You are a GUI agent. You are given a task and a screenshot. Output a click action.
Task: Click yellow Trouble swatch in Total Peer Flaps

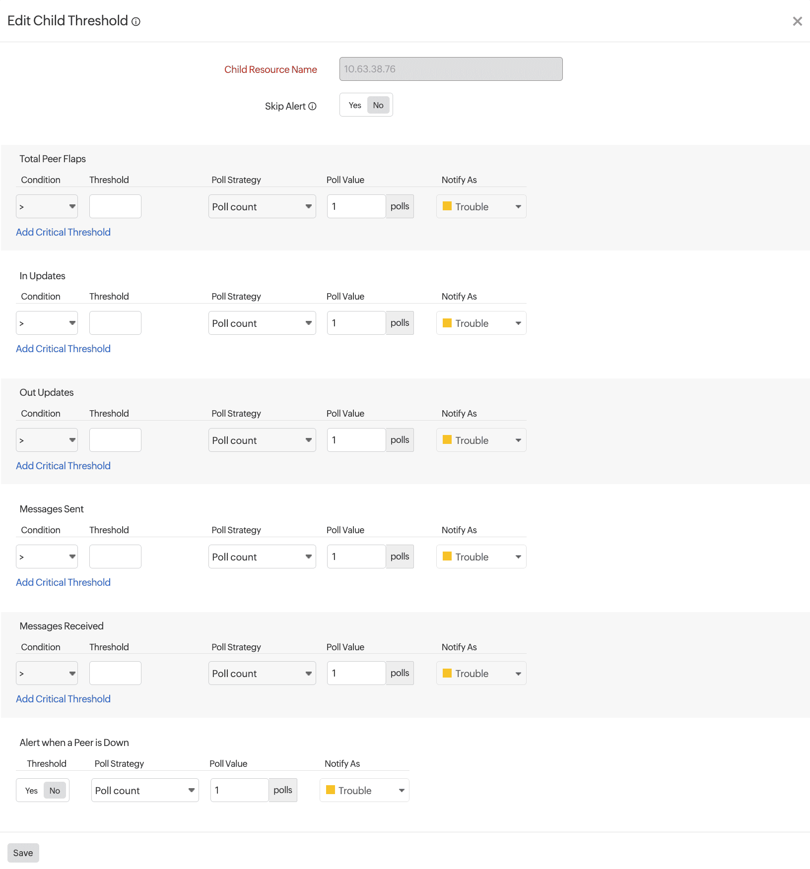pyautogui.click(x=447, y=206)
